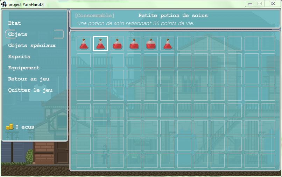Choose the sixth potion in the top row
The height and width of the screenshot is (177, 282).
tap(167, 44)
